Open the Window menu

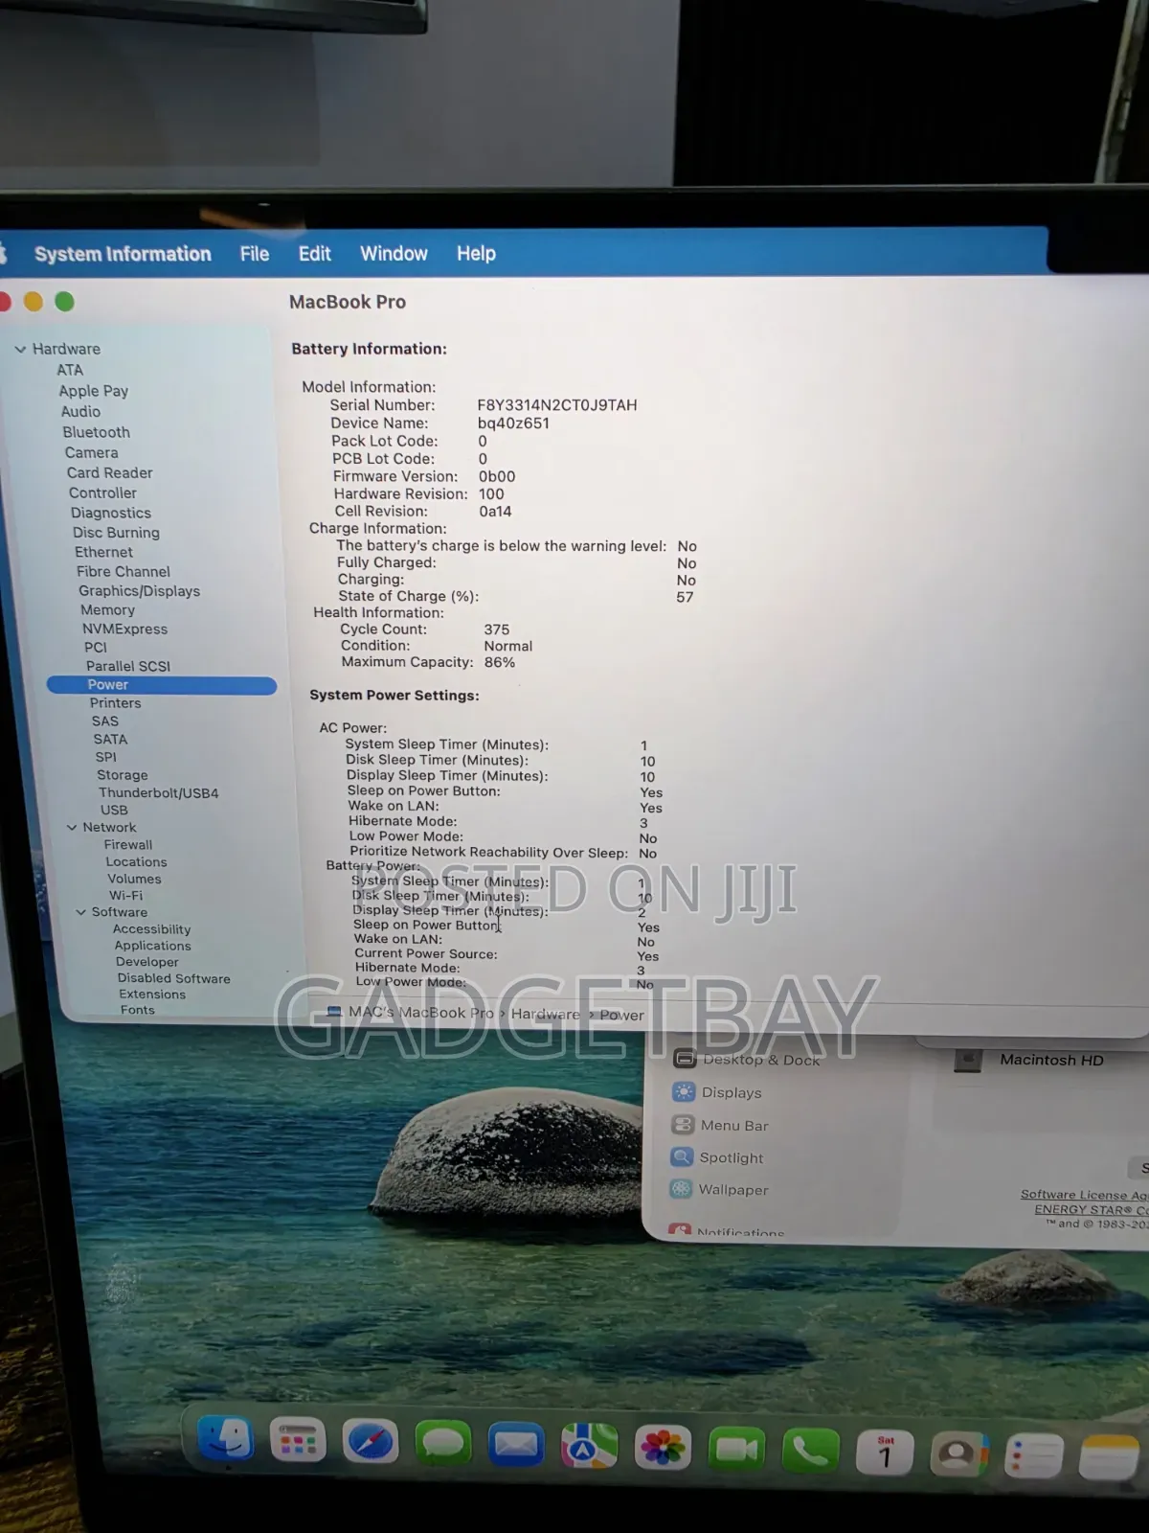[x=394, y=254]
